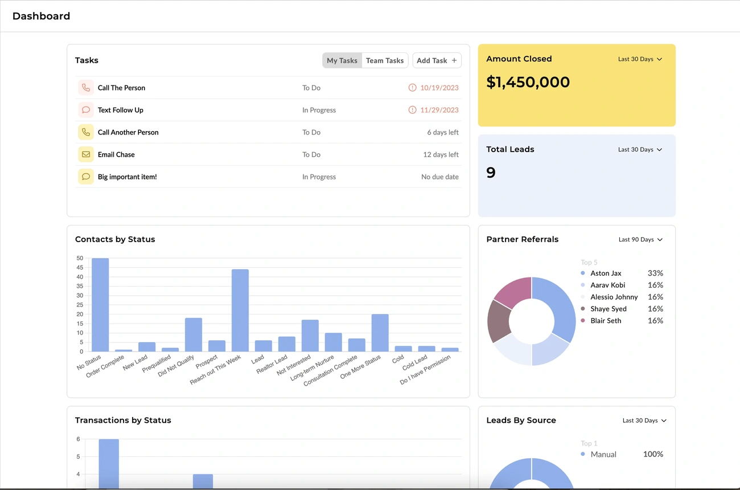Click the Did Not Qualify bar
The width and height of the screenshot is (740, 490).
click(x=194, y=334)
